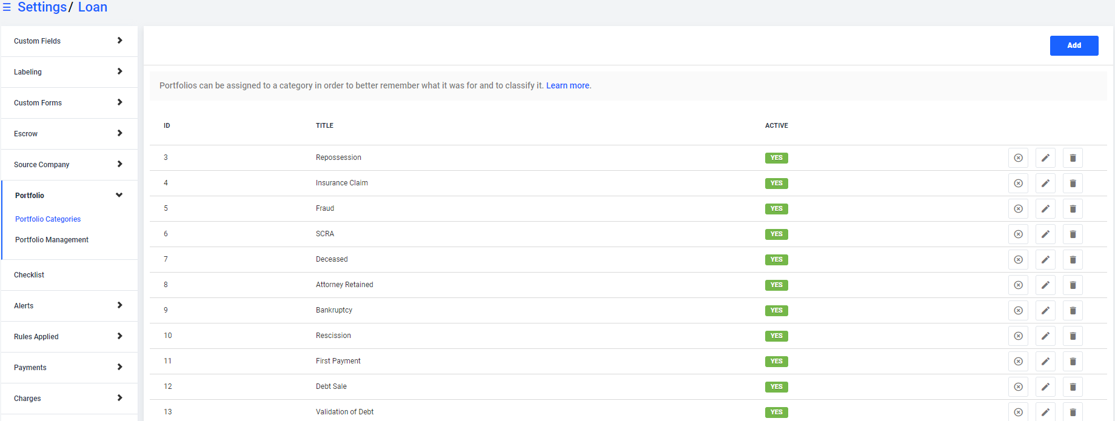Edit the Deceased category
The image size is (1115, 421).
pos(1045,260)
